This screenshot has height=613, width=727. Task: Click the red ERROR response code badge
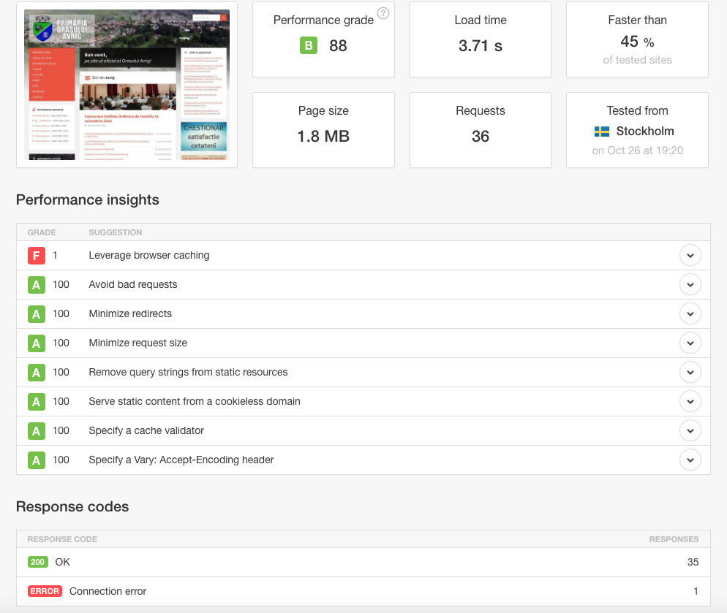(45, 591)
